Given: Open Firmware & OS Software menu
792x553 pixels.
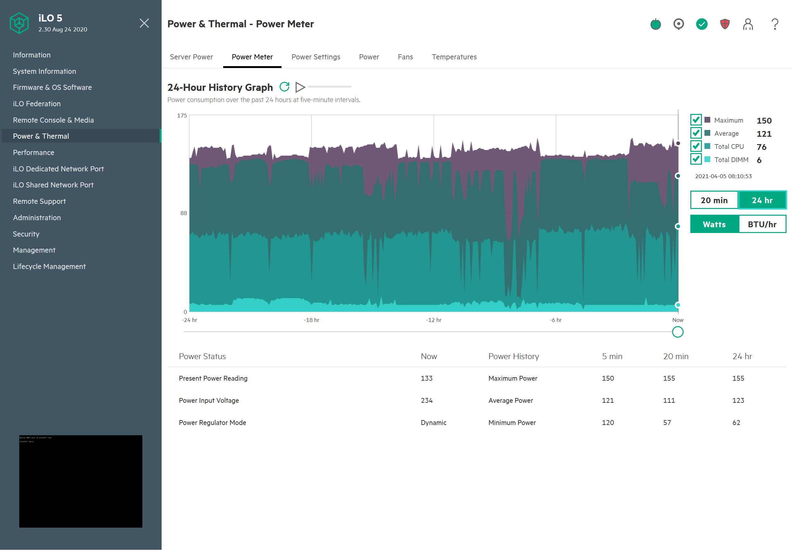Looking at the screenshot, I should tap(53, 87).
